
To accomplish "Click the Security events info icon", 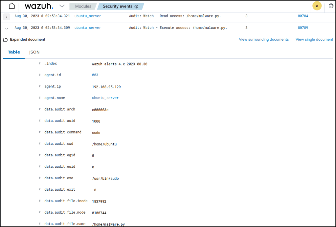I will (x=136, y=7).
